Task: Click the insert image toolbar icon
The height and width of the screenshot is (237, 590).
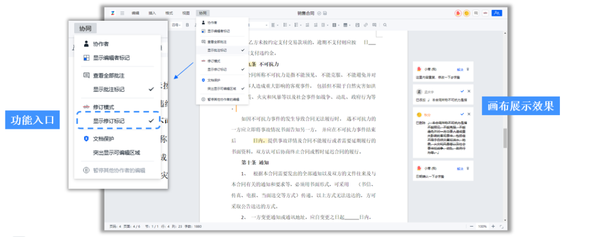Action: (x=357, y=25)
